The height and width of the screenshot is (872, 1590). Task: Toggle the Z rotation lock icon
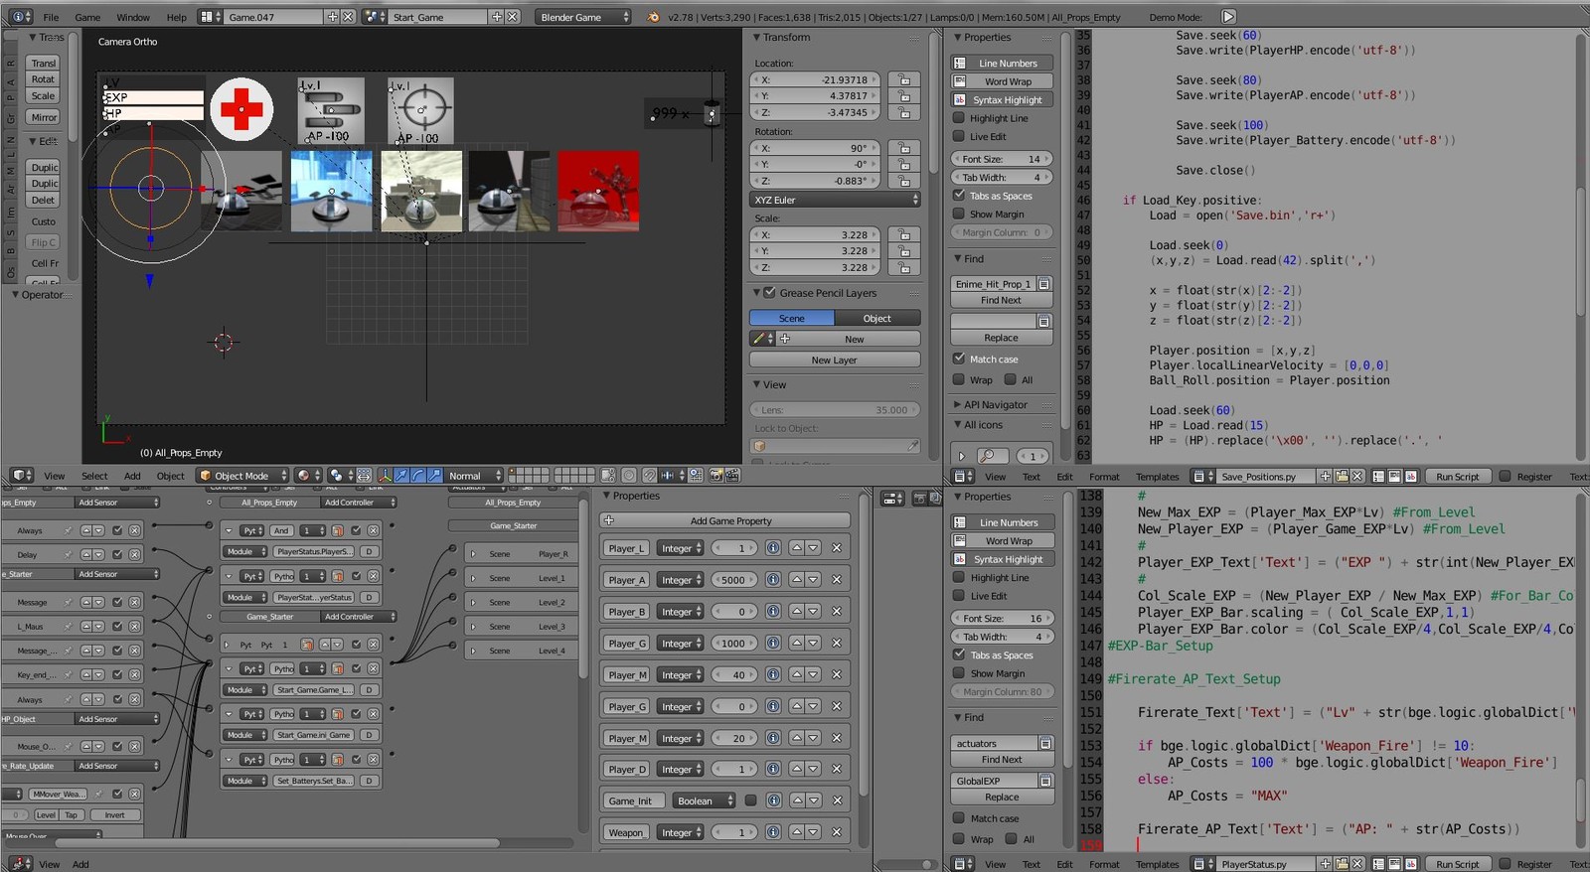point(904,181)
